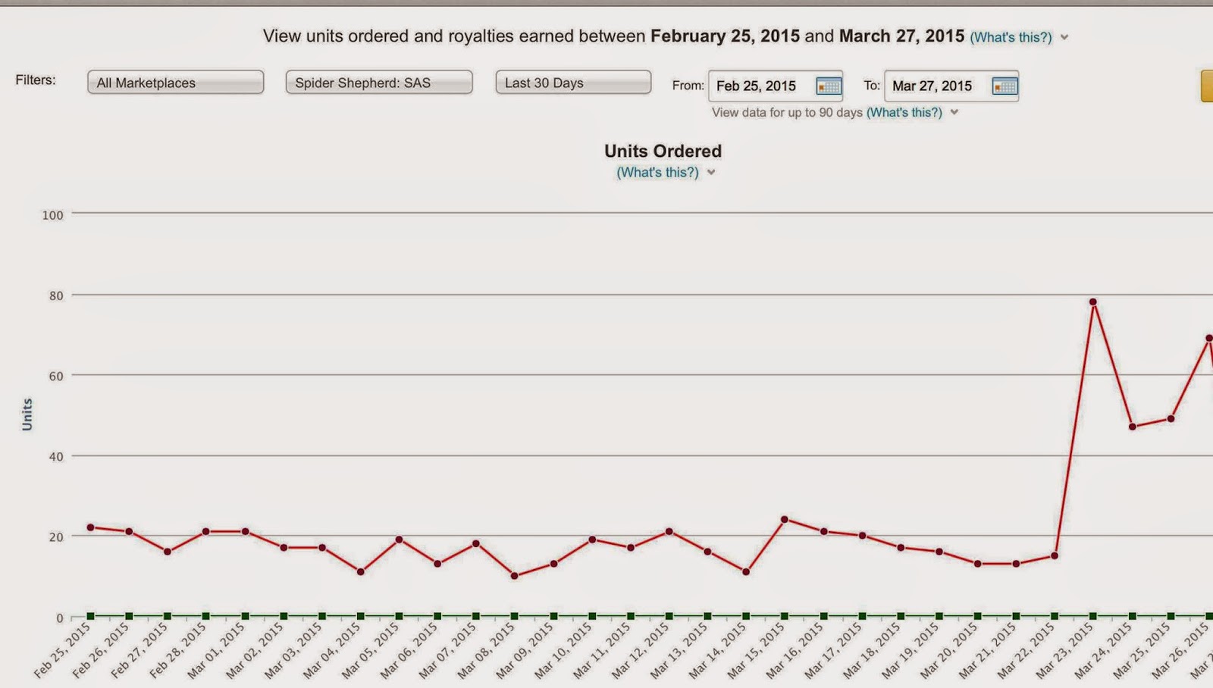Click the chevron beside Units Ordered What's this
The height and width of the screenshot is (688, 1213).
click(711, 172)
